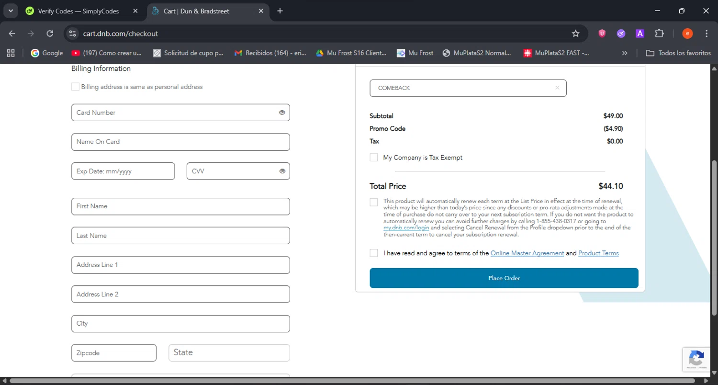Viewport: 718px width, 385px height.
Task: Agree to the Online Master Agreement terms checkbox
Action: click(x=374, y=253)
